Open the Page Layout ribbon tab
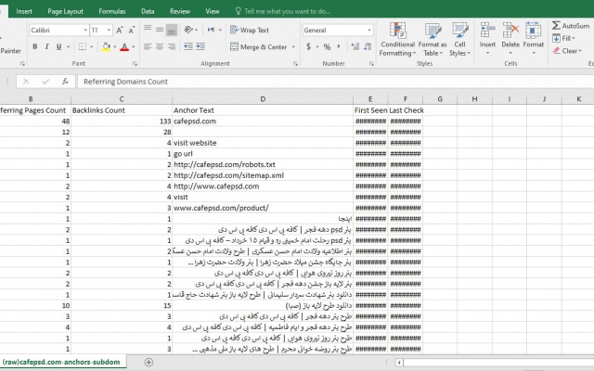 click(65, 11)
